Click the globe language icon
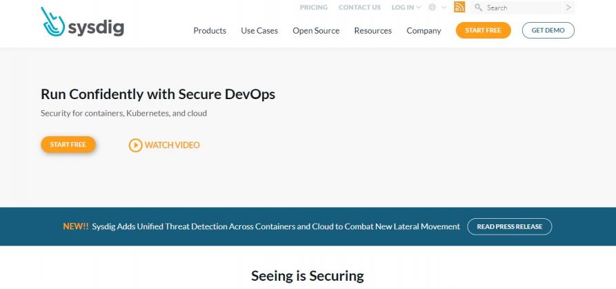This screenshot has width=616, height=289. coord(432,7)
